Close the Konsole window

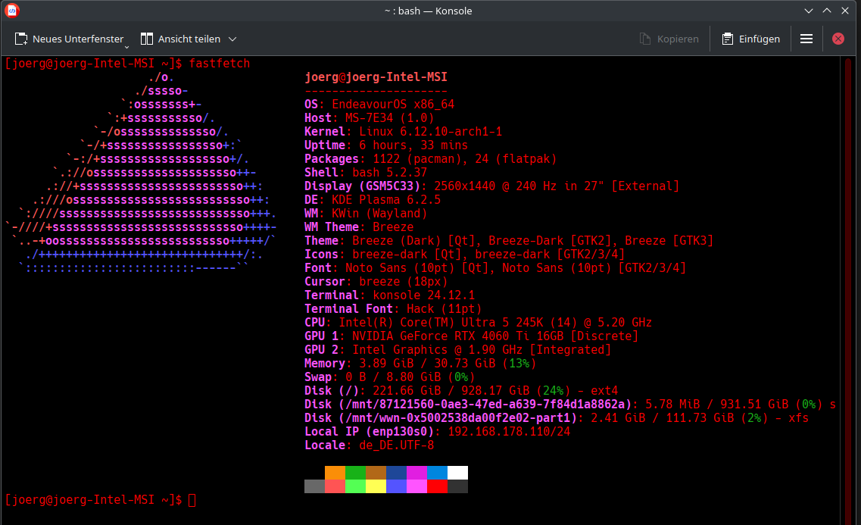(x=845, y=11)
